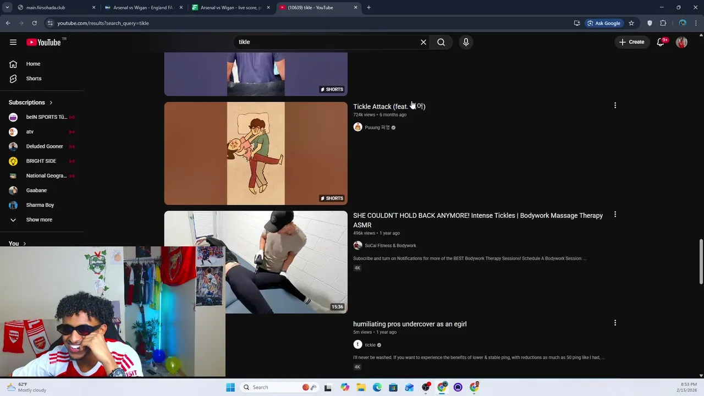Image resolution: width=704 pixels, height=396 pixels.
Task: Click the YouTube logo
Action: 43,42
